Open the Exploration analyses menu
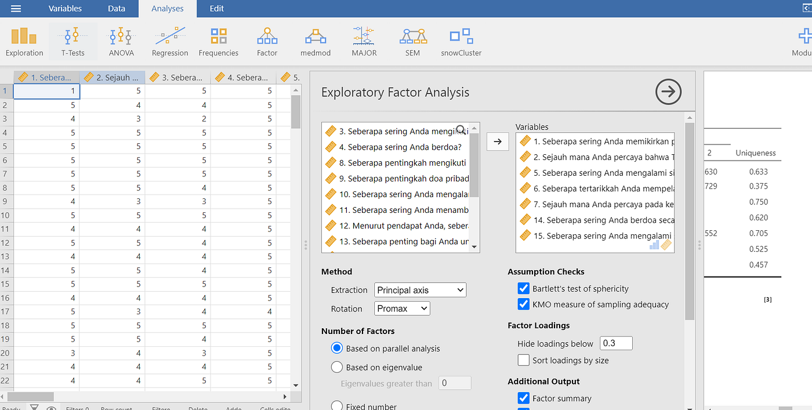This screenshot has width=812, height=410. [24, 42]
